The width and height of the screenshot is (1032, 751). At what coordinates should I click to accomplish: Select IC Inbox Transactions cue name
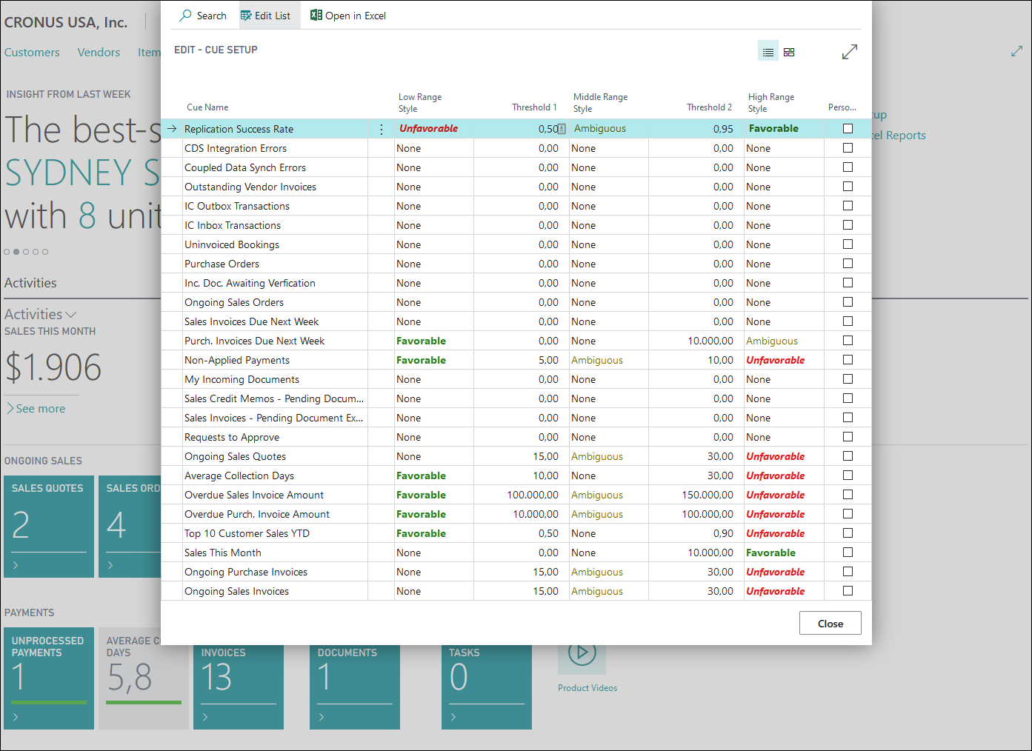[233, 225]
